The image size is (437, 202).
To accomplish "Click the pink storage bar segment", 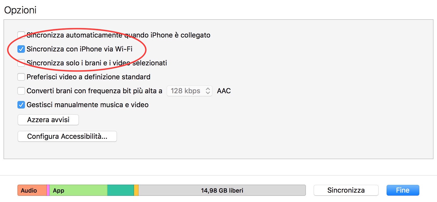I will click(48, 190).
